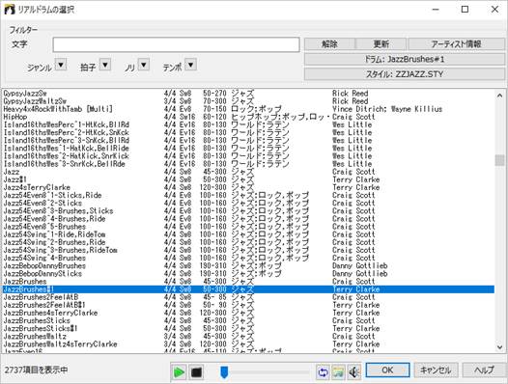Select Island16thsWesPerc^1-HtKck,BllRd row

[248, 124]
